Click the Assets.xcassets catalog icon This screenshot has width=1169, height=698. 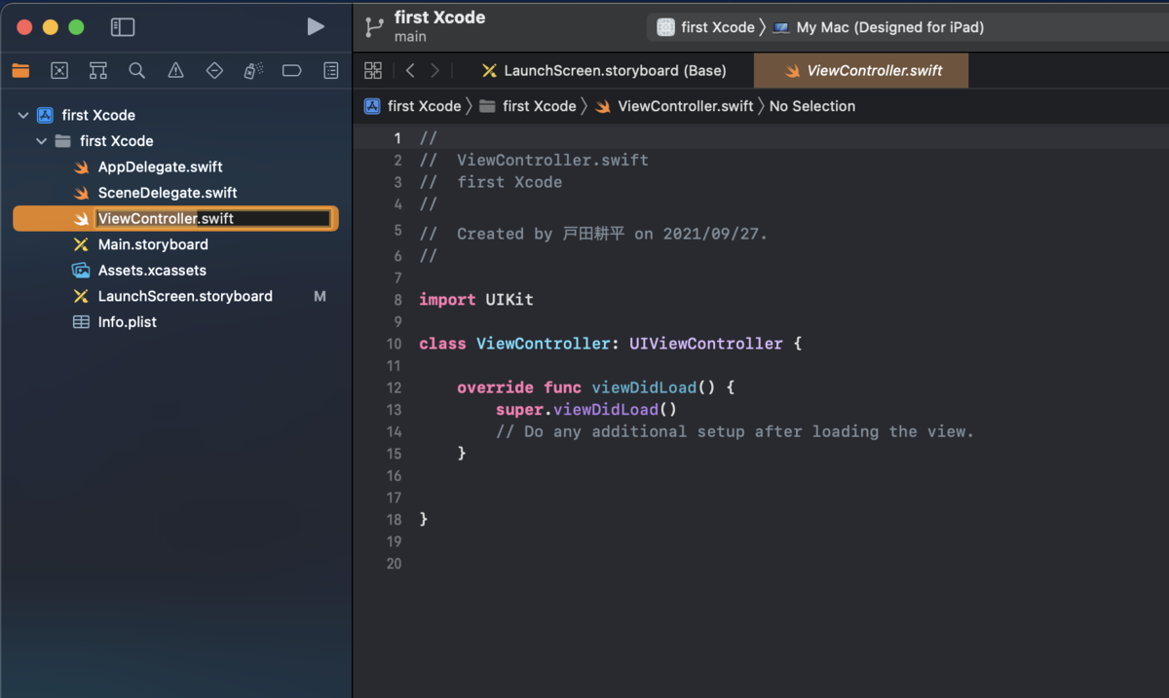82,271
